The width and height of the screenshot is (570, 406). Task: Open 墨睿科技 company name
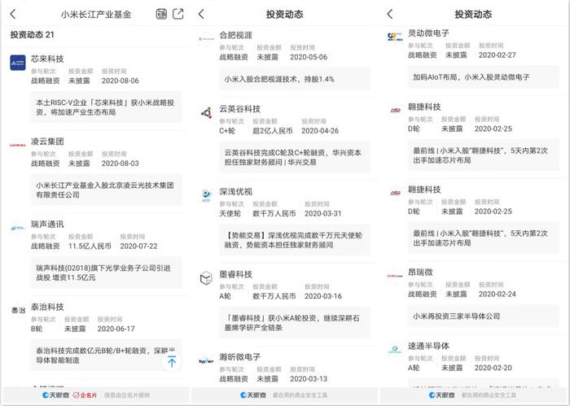pos(235,274)
